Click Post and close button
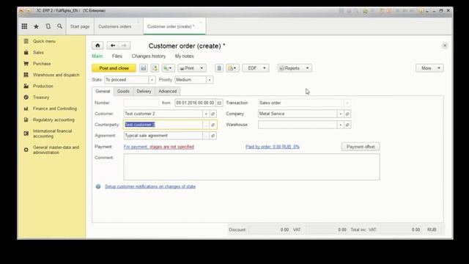Image resolution: width=469 pixels, height=264 pixels. [114, 68]
